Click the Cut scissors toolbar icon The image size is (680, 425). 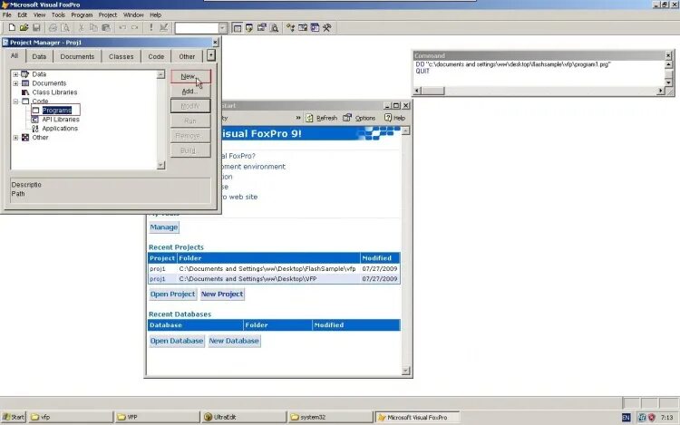click(81, 28)
